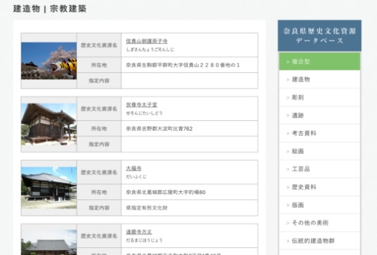Select 歴史資料 in the sidebar menu
Image resolution: width=377 pixels, height=255 pixels.
click(x=319, y=187)
